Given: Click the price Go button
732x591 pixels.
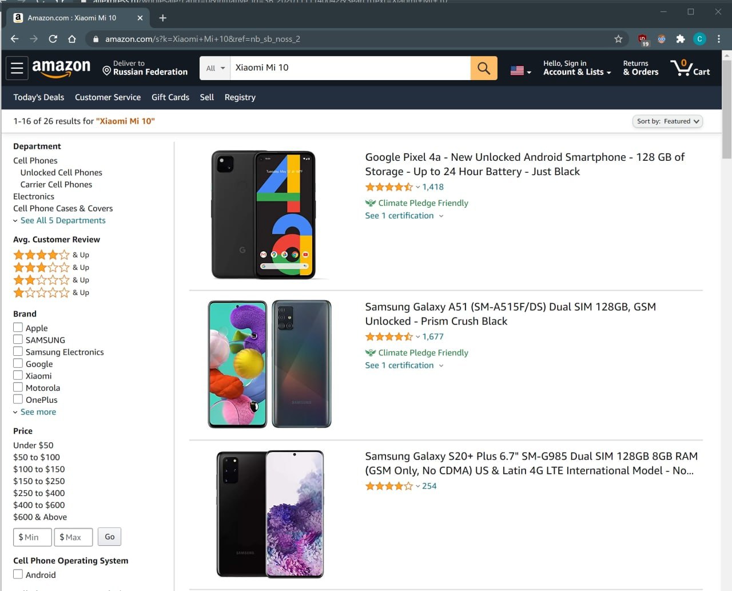Looking at the screenshot, I should (x=110, y=537).
